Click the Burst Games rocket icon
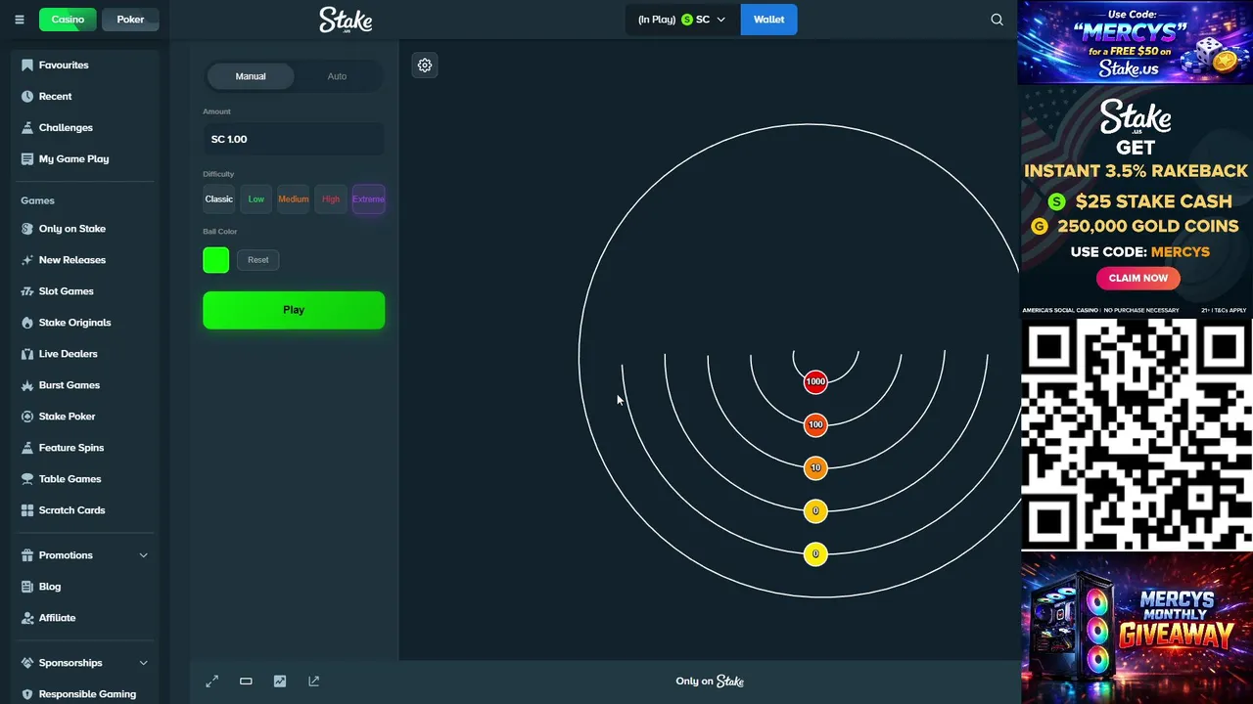1253x704 pixels. click(27, 385)
